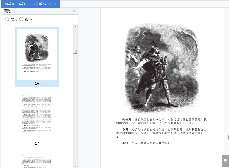229x168 pixels.
Task: Select page 17 thumbnail
Action: point(37,114)
